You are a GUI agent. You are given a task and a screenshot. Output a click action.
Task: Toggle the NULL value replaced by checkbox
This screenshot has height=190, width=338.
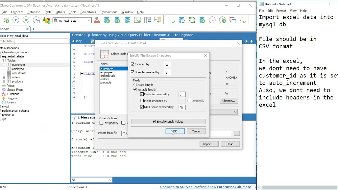pyautogui.click(x=142, y=107)
